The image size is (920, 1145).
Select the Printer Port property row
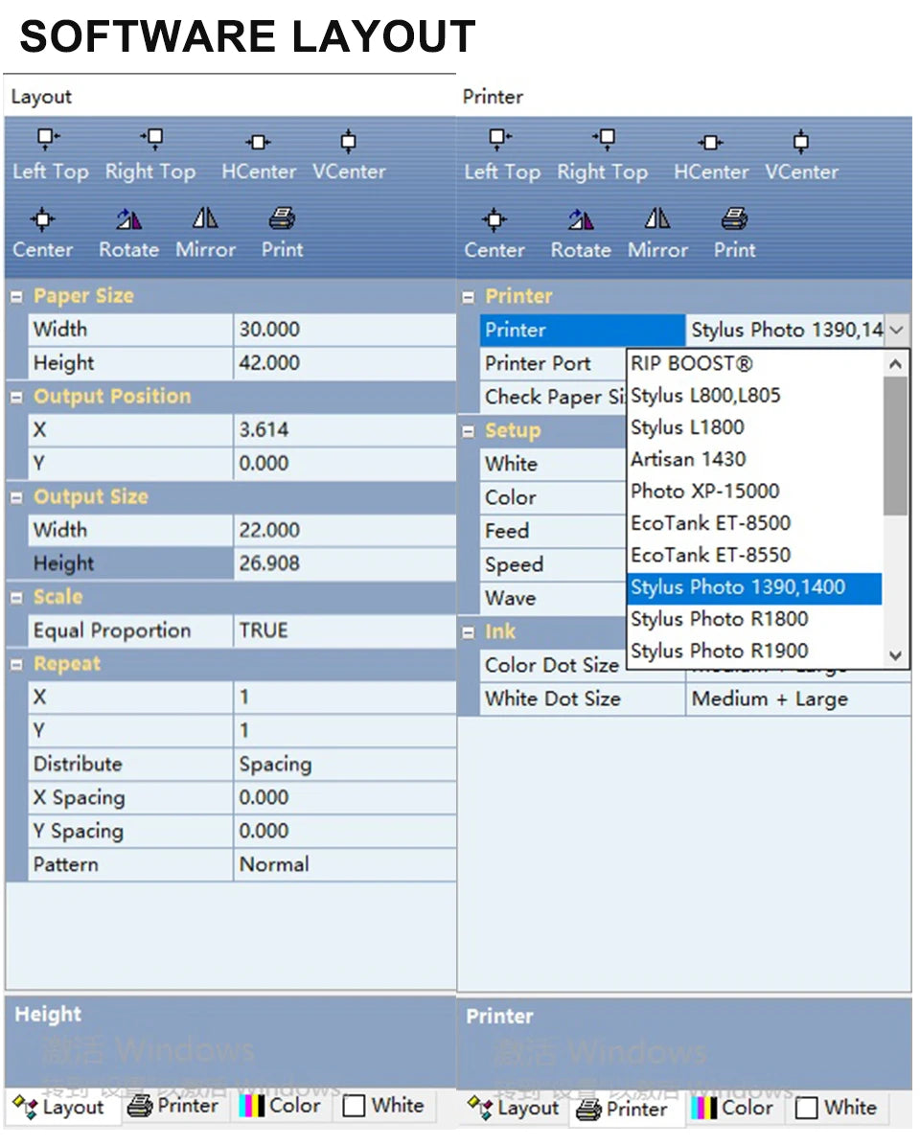(553, 364)
